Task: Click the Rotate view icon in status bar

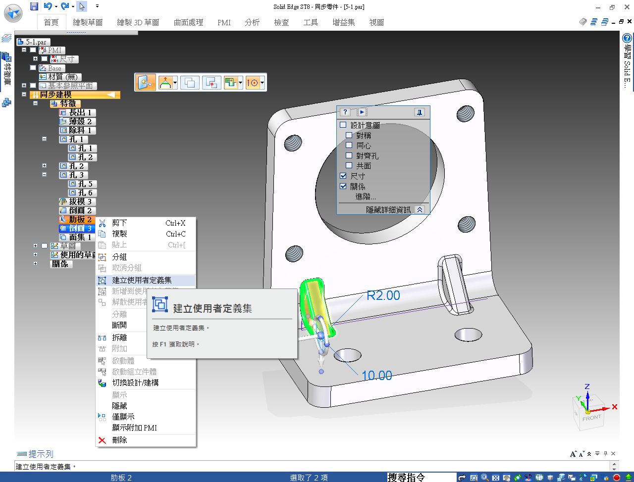Action: coord(518,478)
